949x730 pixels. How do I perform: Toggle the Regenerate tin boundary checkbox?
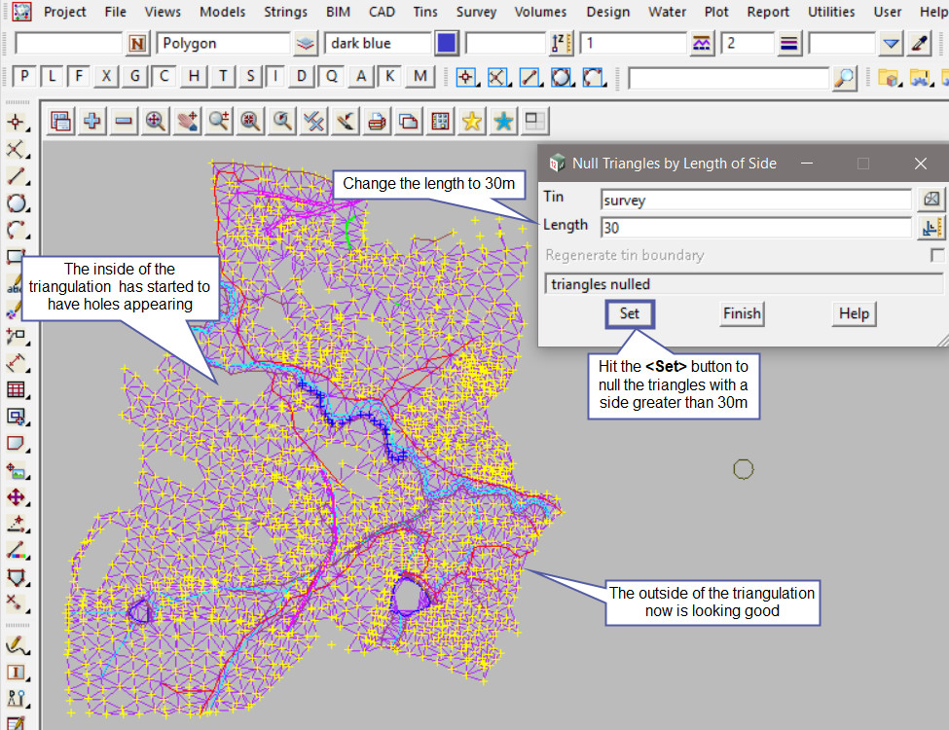937,256
